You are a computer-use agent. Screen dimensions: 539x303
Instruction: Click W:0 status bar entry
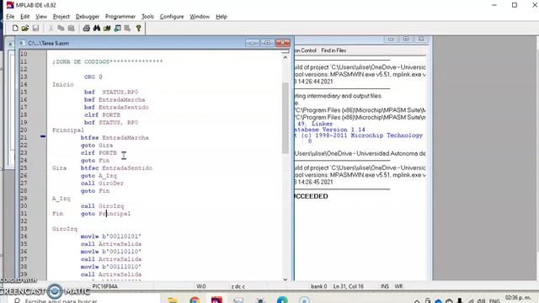pos(201,286)
